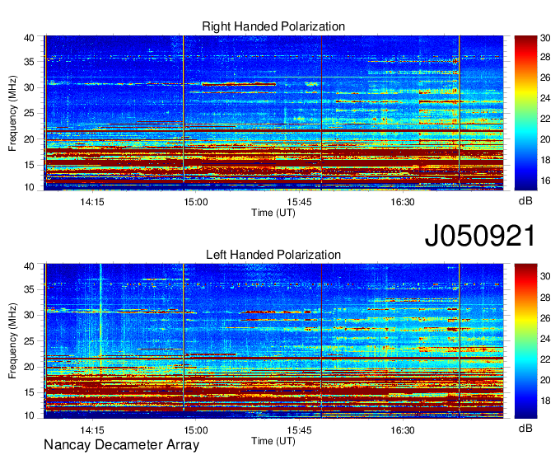Image resolution: width=560 pixels, height=455 pixels.
Task: Click 15:00 time tick of Right Handed plot
Action: click(x=196, y=202)
